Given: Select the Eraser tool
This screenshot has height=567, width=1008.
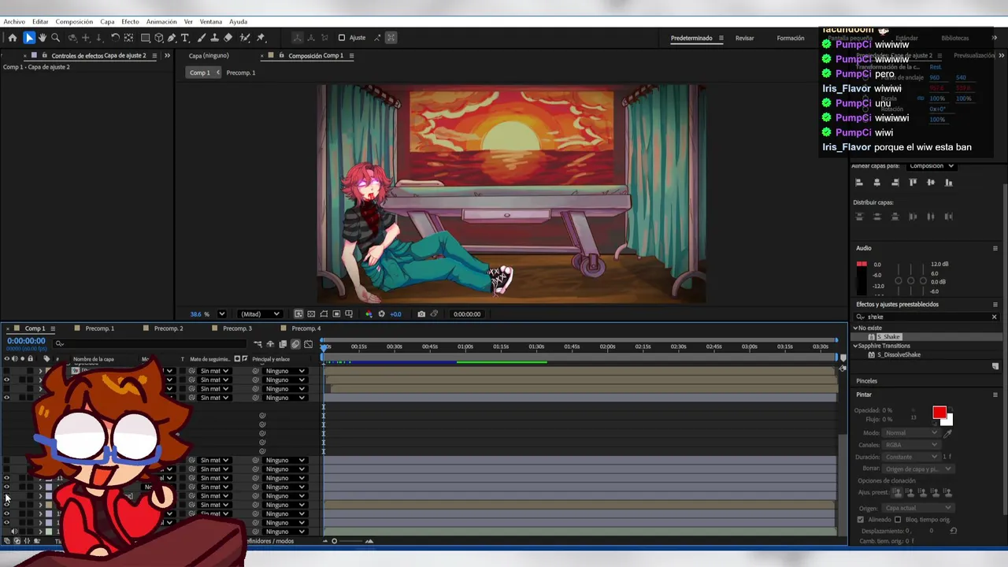Looking at the screenshot, I should [x=228, y=38].
